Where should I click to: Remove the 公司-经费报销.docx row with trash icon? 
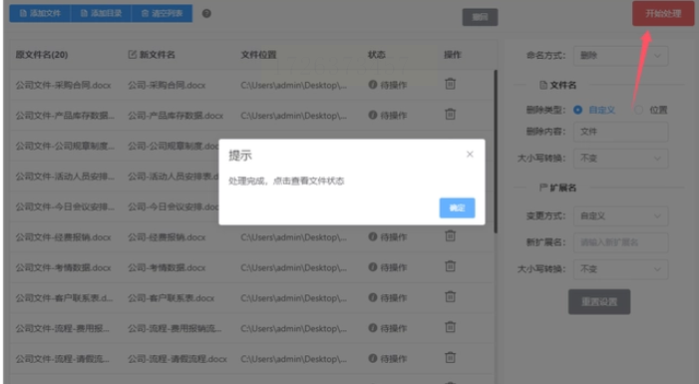(x=451, y=236)
